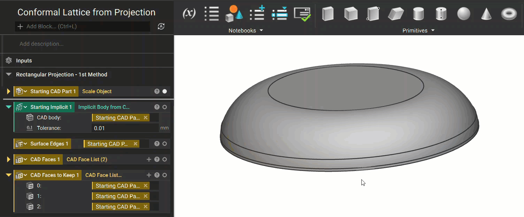Open help for CAD Faces 1 block

(x=157, y=159)
